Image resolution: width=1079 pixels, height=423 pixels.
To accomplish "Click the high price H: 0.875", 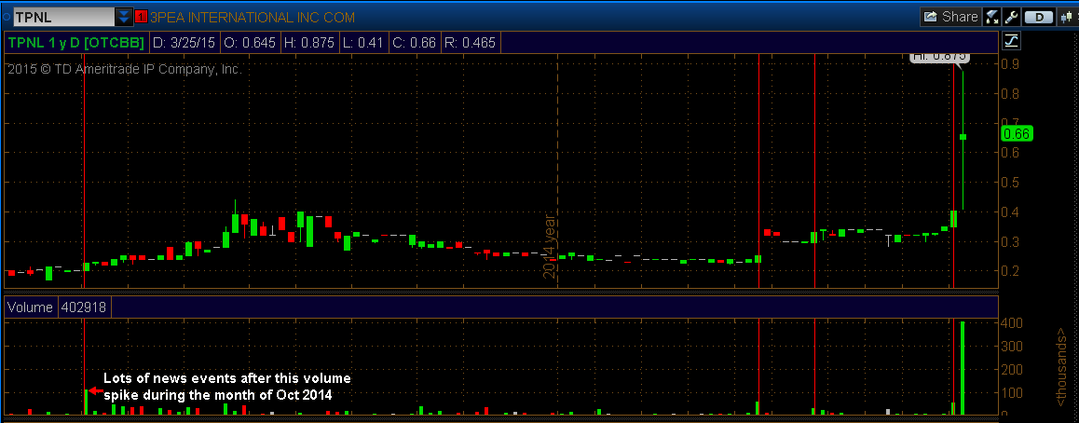I will tap(309, 43).
